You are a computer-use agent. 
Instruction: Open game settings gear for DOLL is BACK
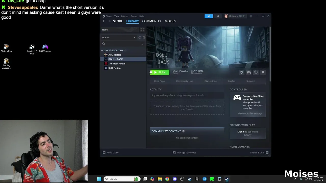tap(241, 72)
